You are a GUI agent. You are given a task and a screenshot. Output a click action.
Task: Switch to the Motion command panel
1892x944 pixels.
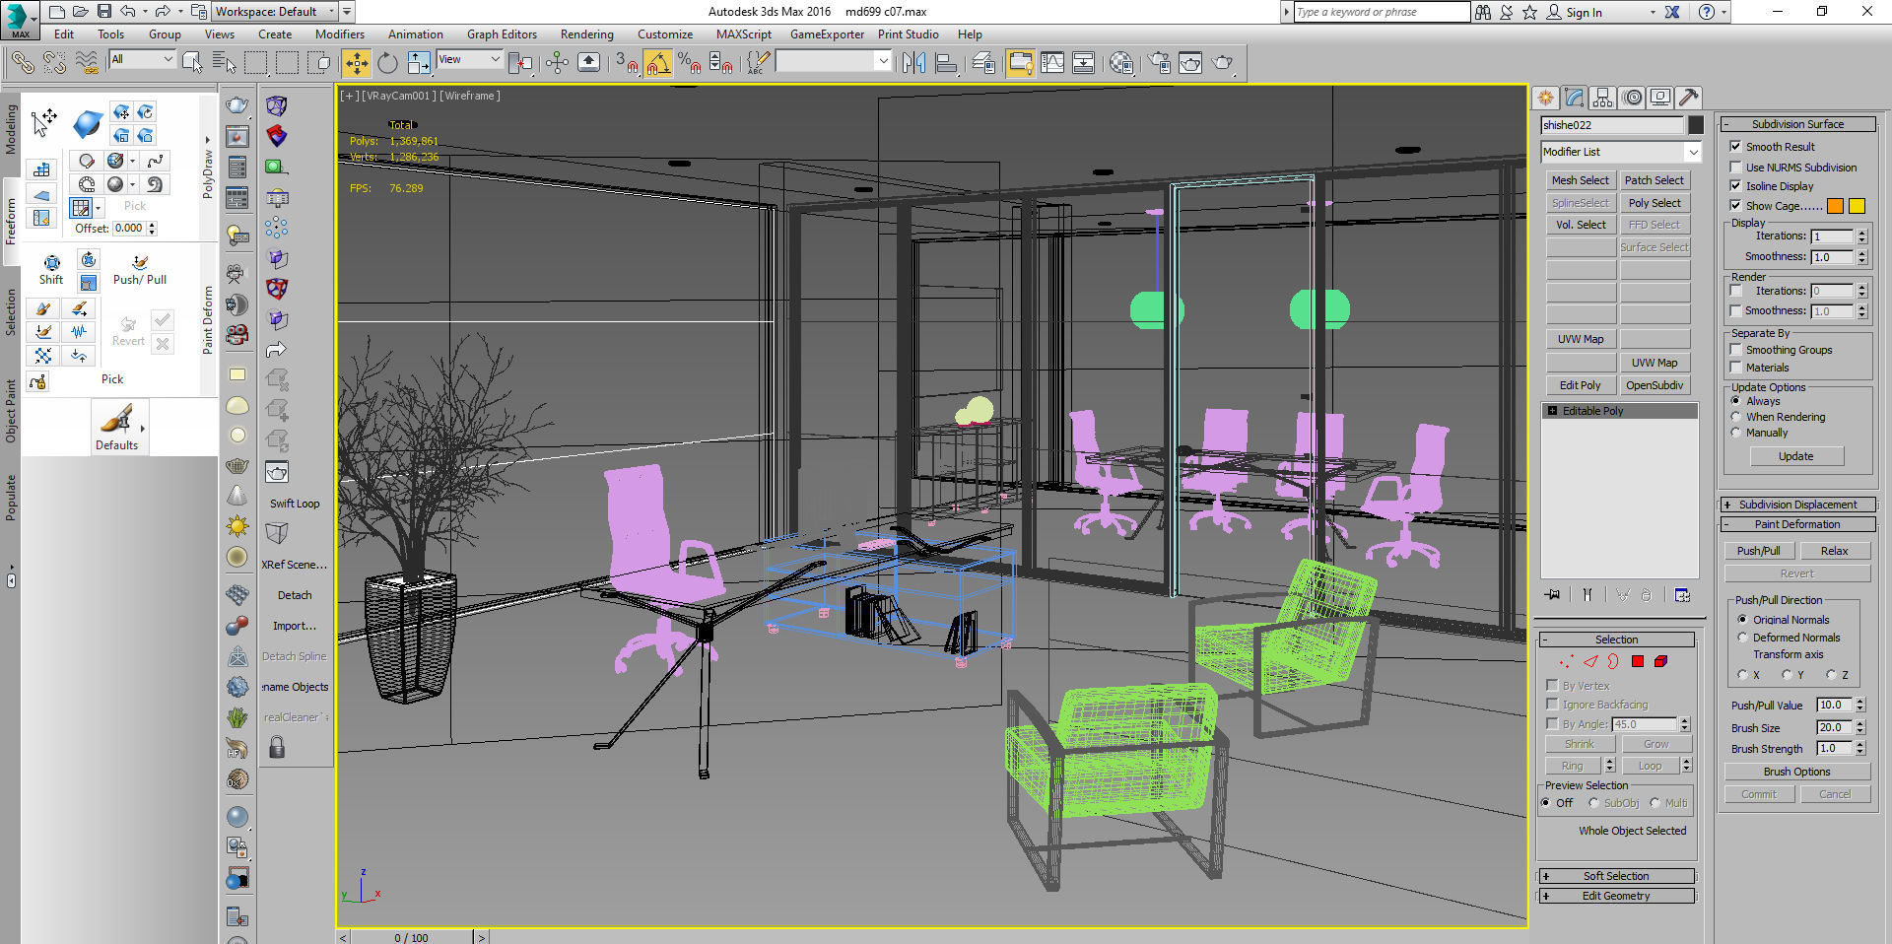coord(1632,98)
